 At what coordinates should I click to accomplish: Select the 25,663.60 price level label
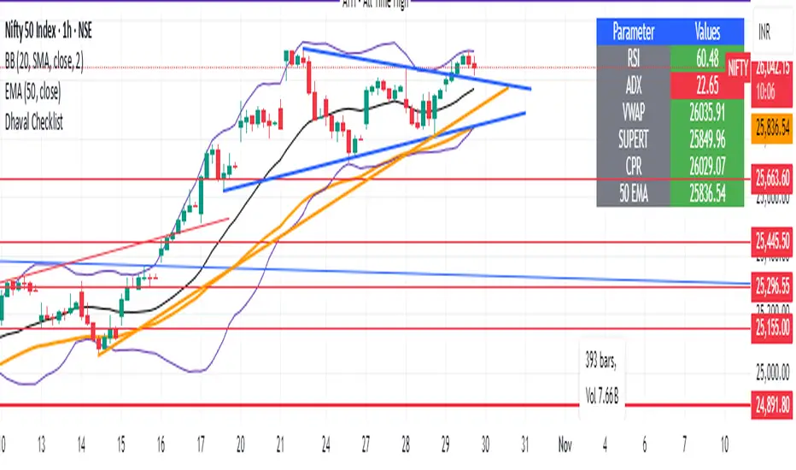(772, 179)
